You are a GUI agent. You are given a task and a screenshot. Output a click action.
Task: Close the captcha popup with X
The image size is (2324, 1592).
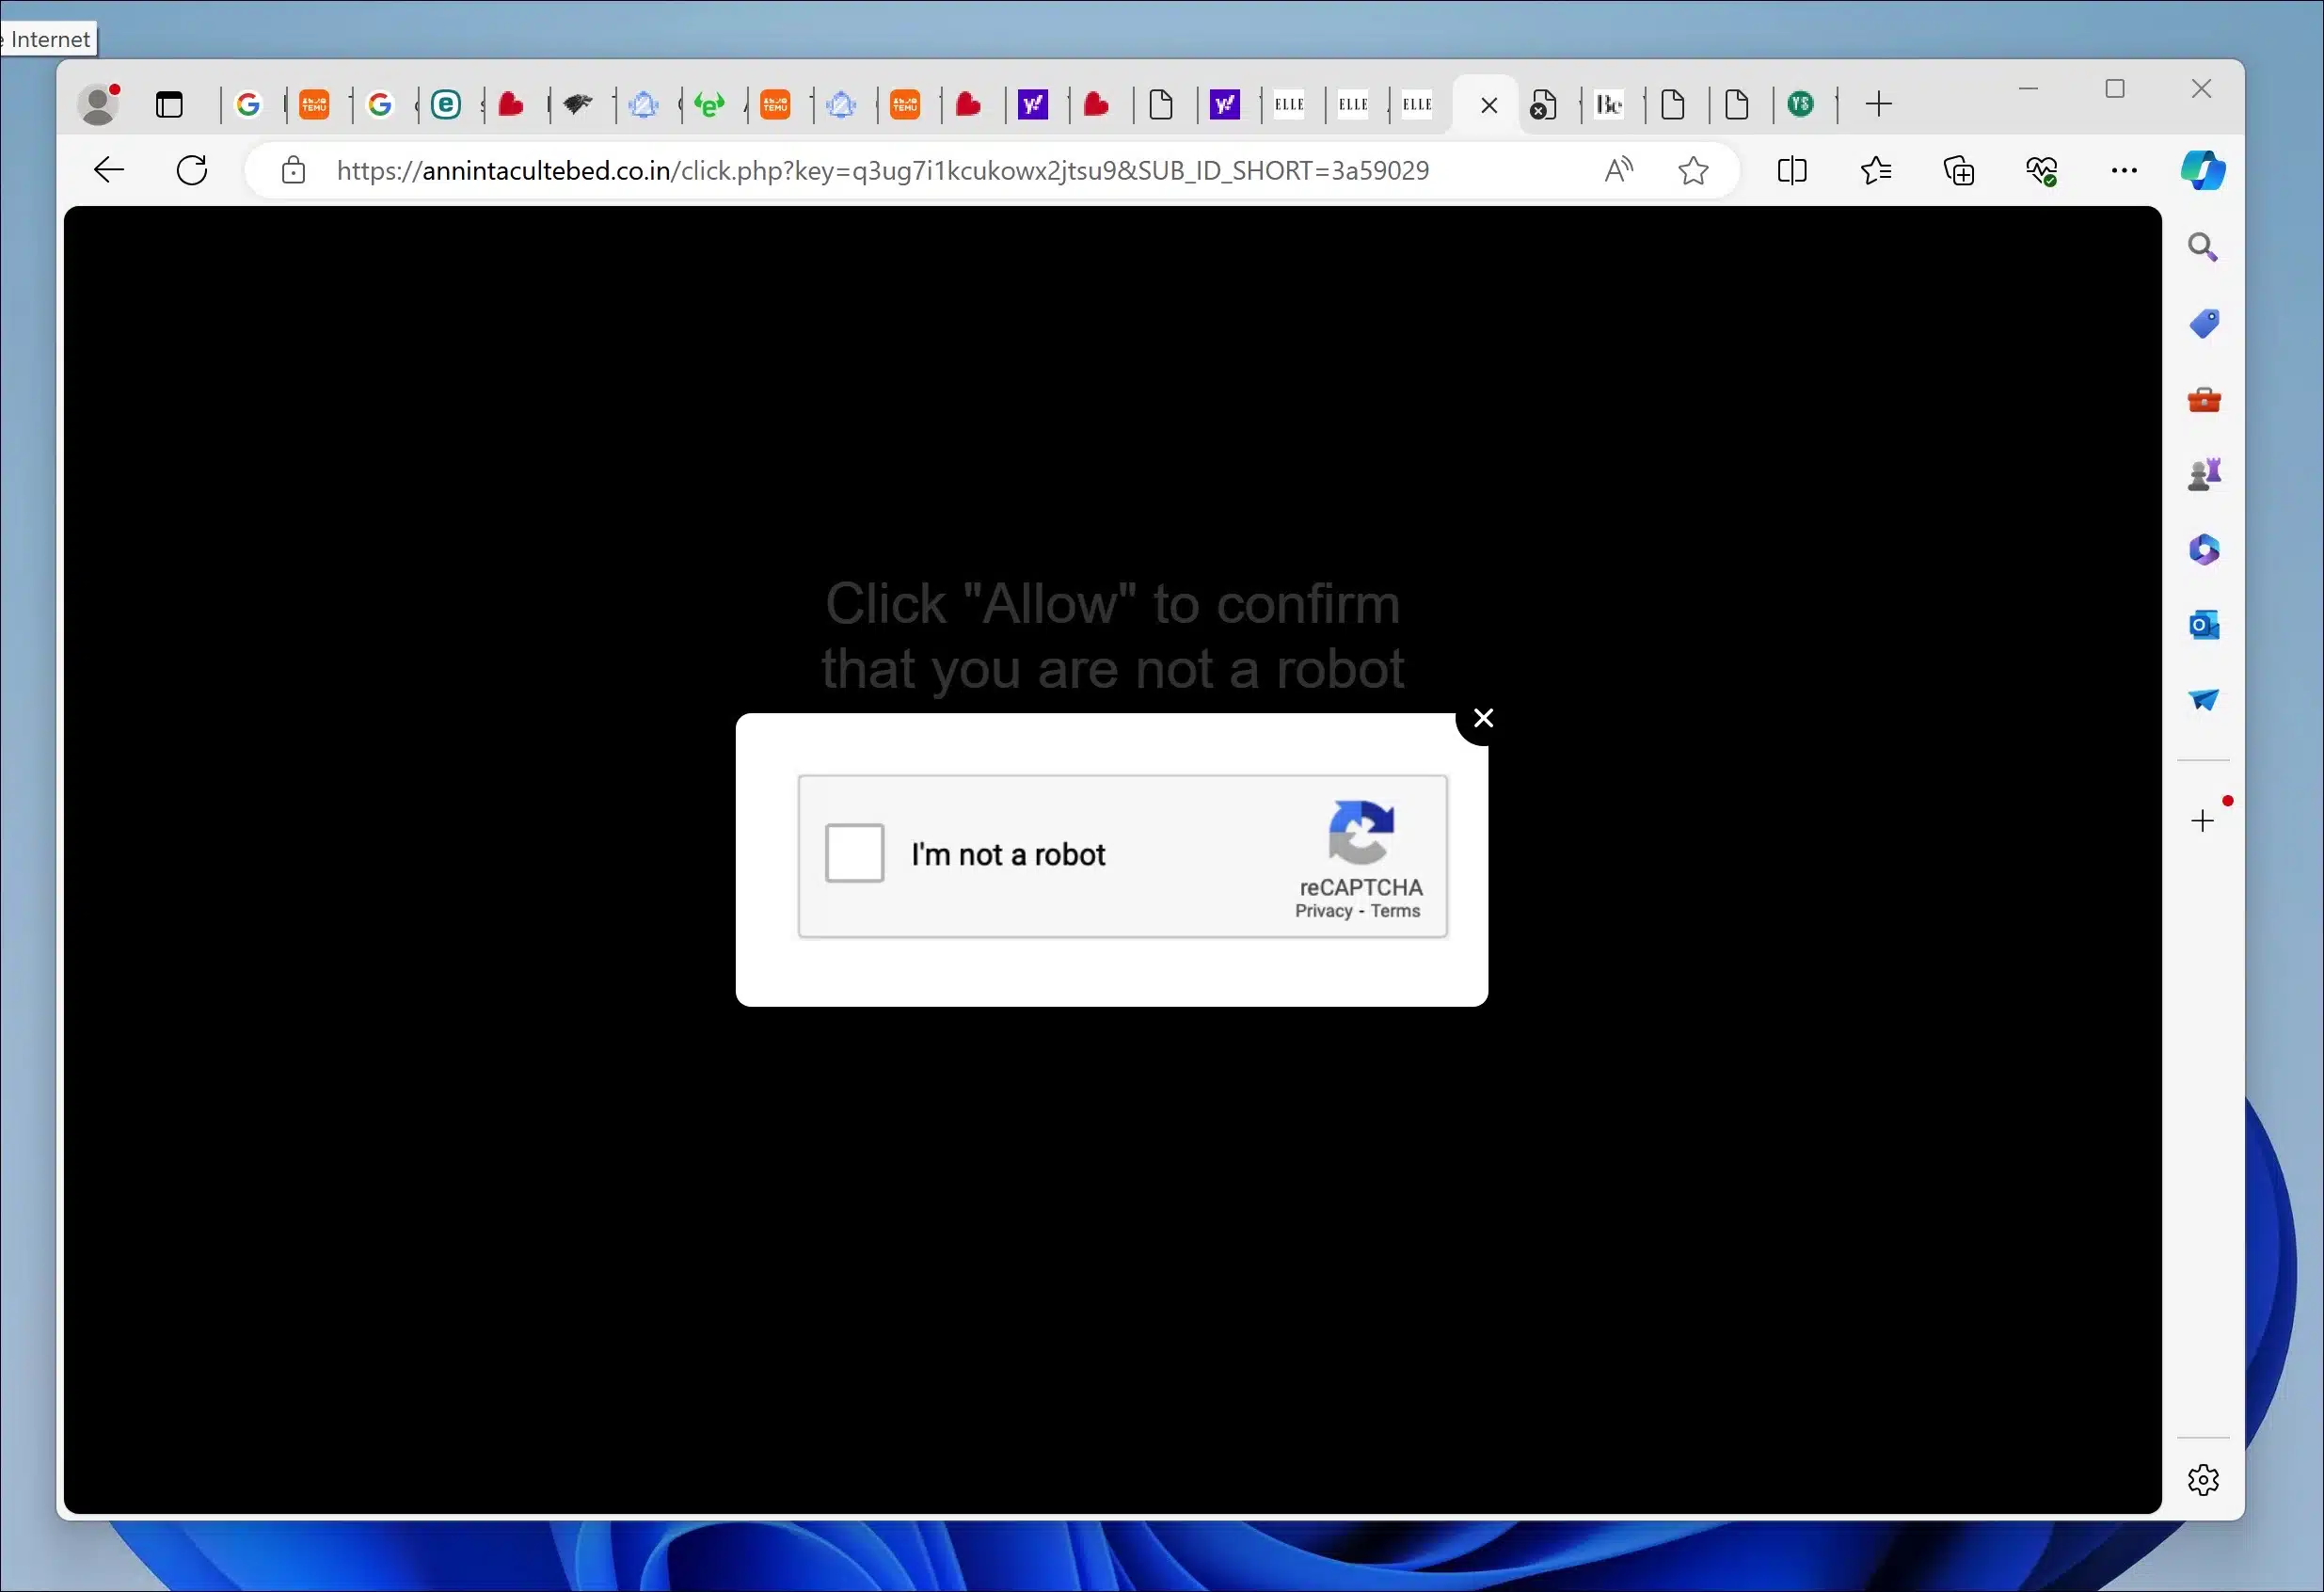1483,718
